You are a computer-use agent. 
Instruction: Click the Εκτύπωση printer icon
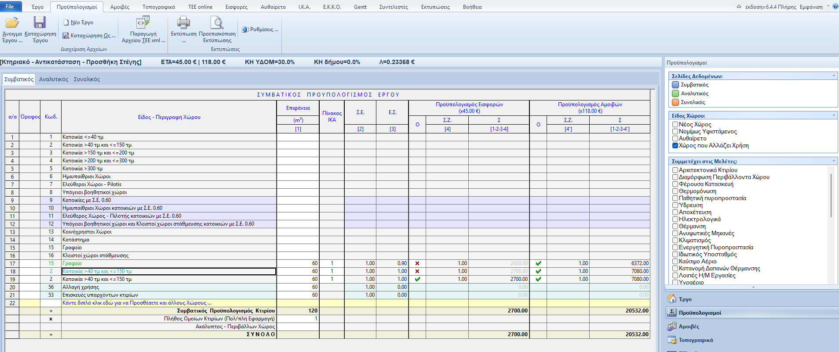[183, 23]
